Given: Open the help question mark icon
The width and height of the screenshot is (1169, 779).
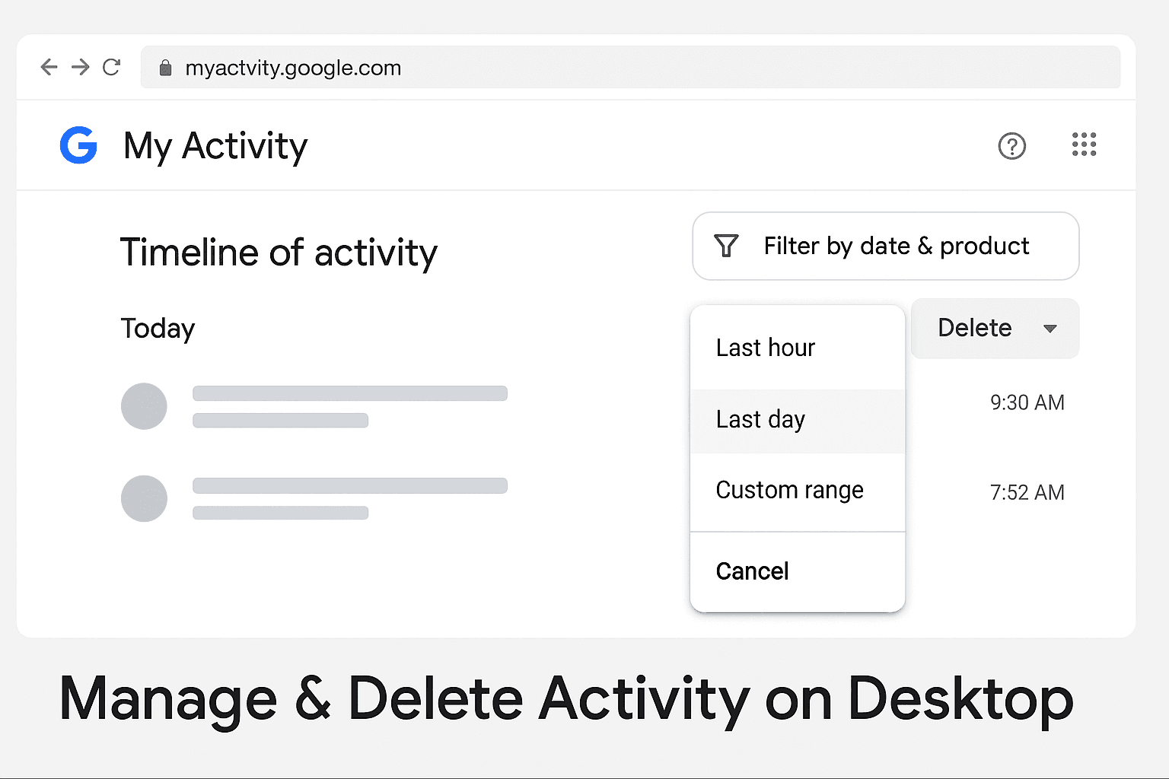Looking at the screenshot, I should point(1011,146).
